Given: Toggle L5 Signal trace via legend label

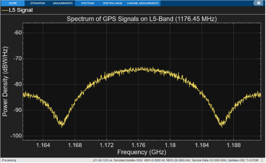Looking at the screenshot, I should 21,11.
